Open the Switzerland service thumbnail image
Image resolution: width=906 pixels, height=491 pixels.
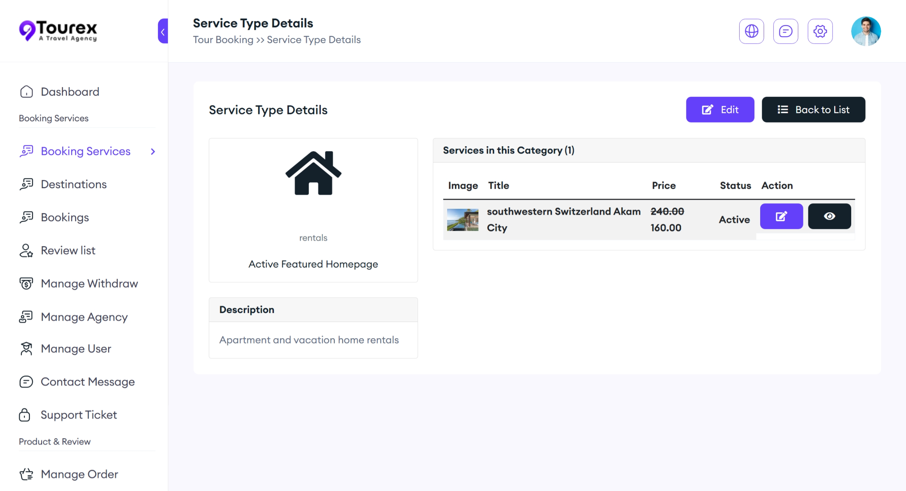coord(462,220)
